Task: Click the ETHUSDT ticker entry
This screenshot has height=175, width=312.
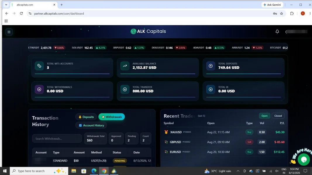Action: point(46,48)
